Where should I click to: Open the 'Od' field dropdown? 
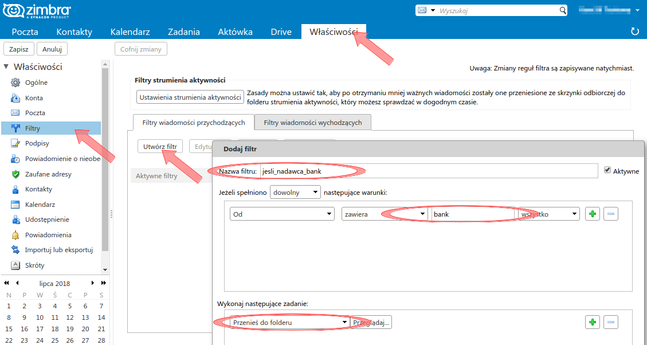point(282,214)
